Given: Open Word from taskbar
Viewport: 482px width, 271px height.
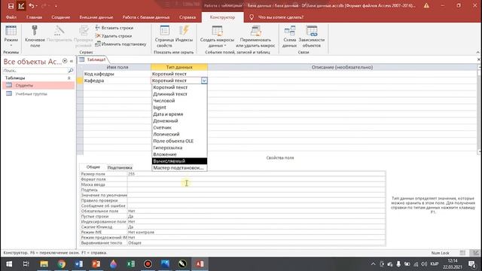Looking at the screenshot, I should (x=78, y=264).
